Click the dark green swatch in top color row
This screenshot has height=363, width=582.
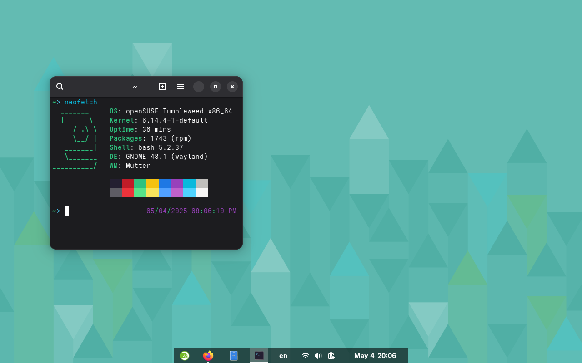(x=140, y=184)
